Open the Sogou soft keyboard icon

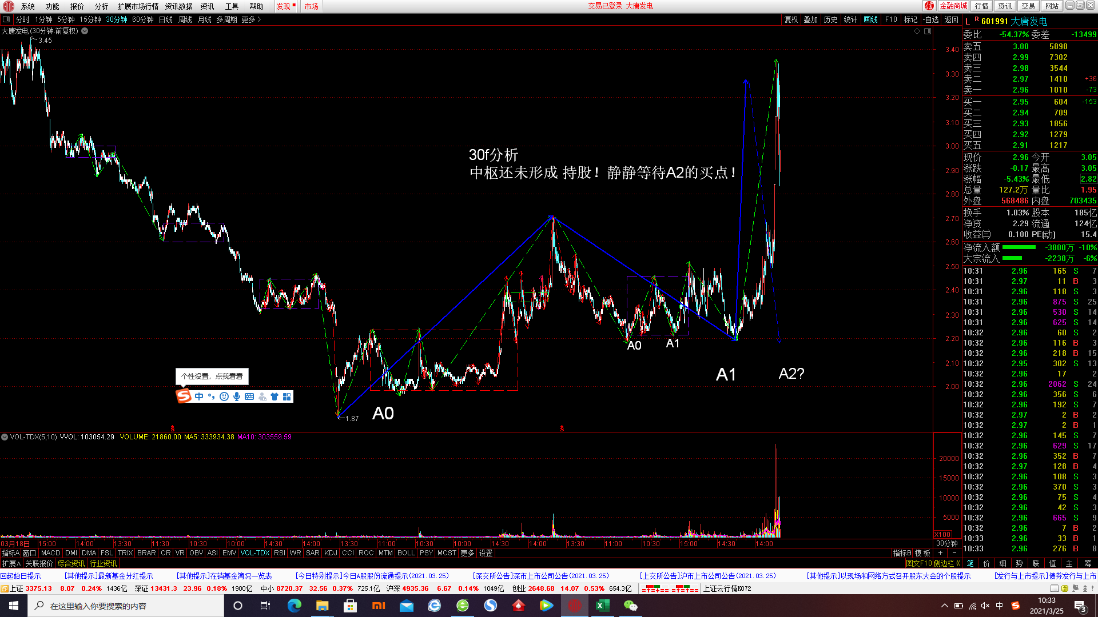[249, 396]
